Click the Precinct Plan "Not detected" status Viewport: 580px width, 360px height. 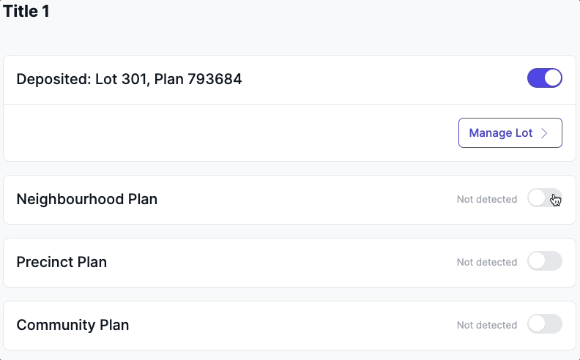tap(486, 262)
